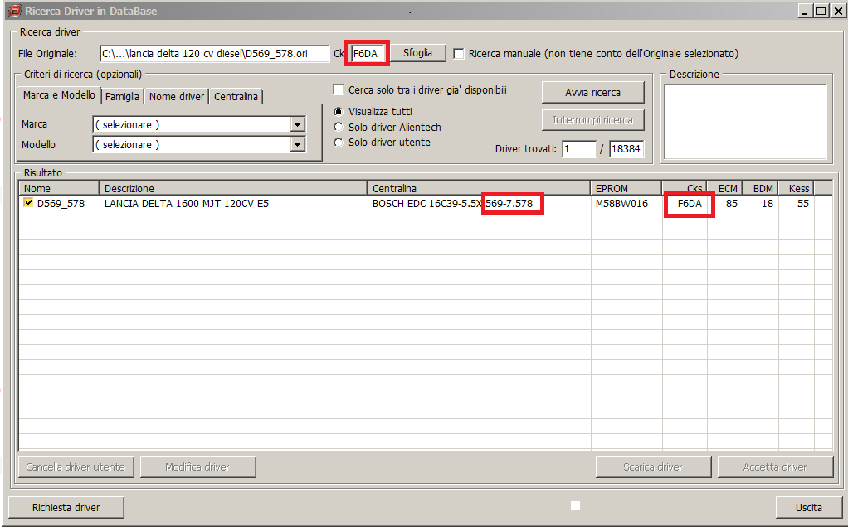This screenshot has height=527, width=848.
Task: Choose Solo driver utente option
Action: point(339,143)
